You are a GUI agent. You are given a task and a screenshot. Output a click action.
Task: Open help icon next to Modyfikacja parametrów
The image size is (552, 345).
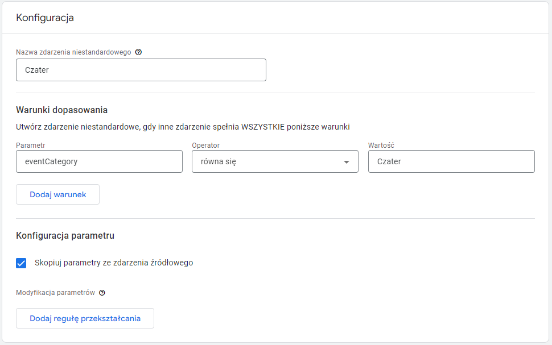[x=102, y=293]
